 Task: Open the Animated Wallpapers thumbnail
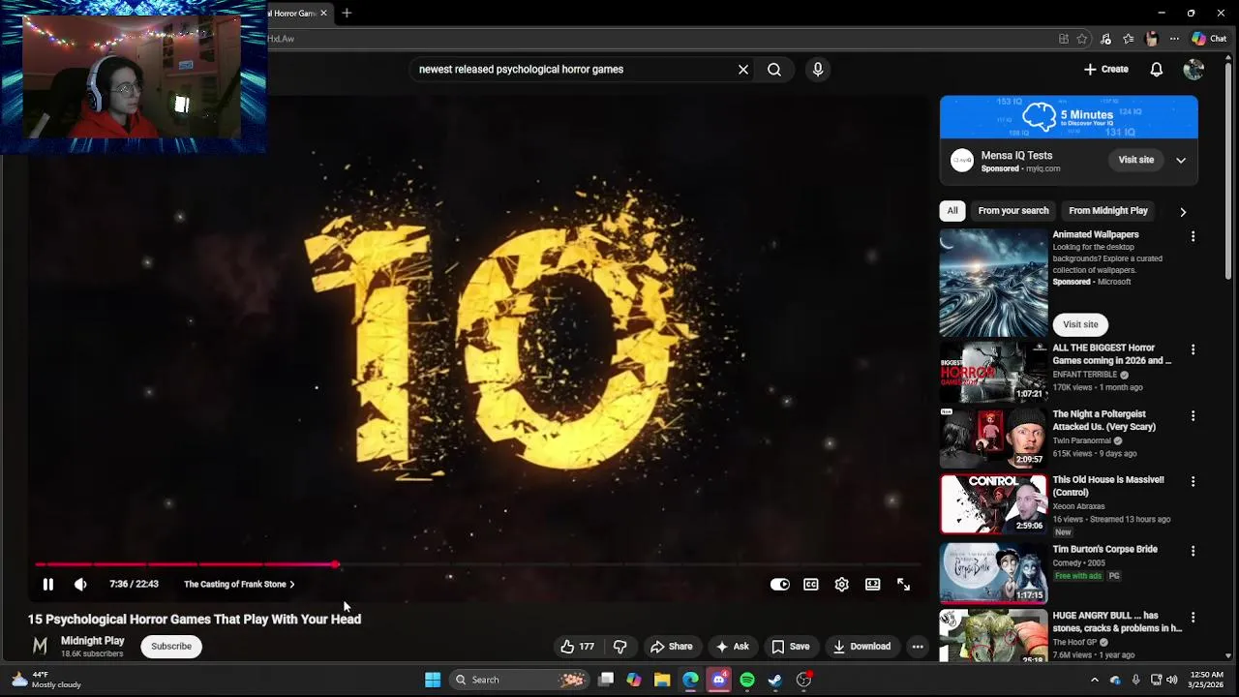(x=993, y=282)
